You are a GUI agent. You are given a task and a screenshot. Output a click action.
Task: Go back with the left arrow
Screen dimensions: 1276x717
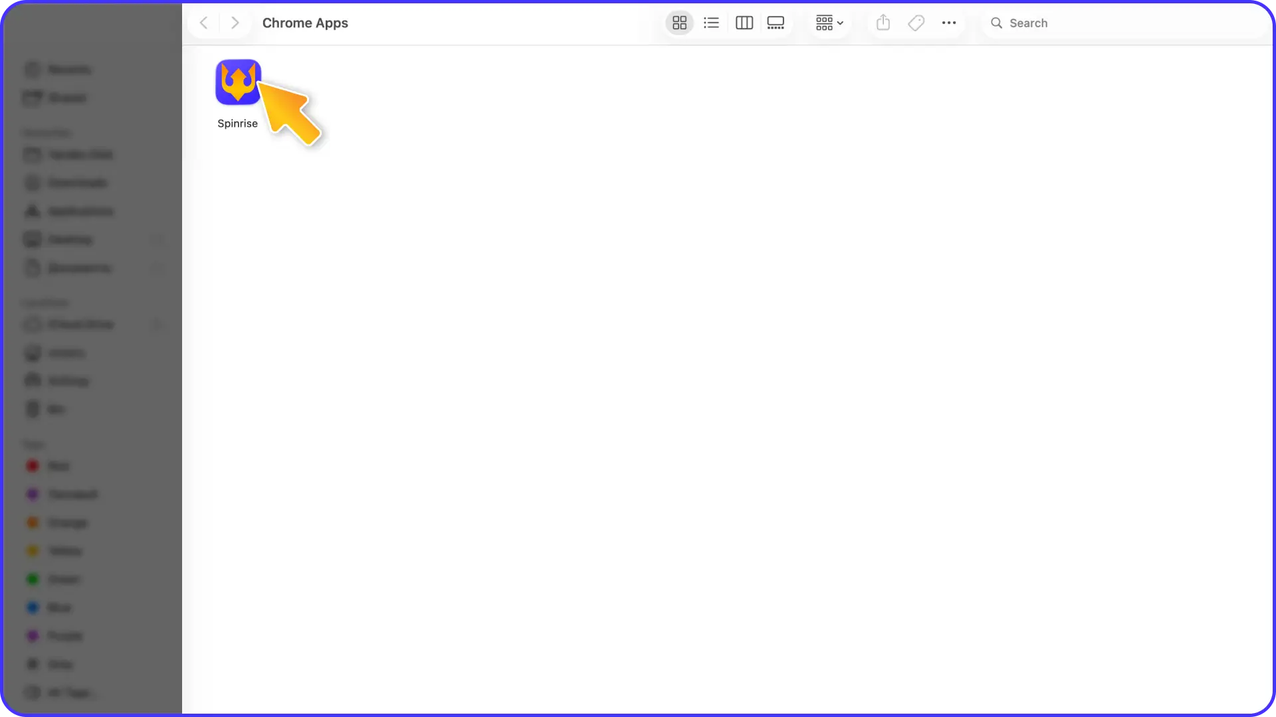[x=204, y=23]
